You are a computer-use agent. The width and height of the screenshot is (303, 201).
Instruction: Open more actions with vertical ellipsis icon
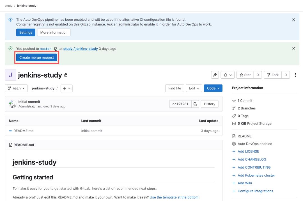tap(295, 74)
